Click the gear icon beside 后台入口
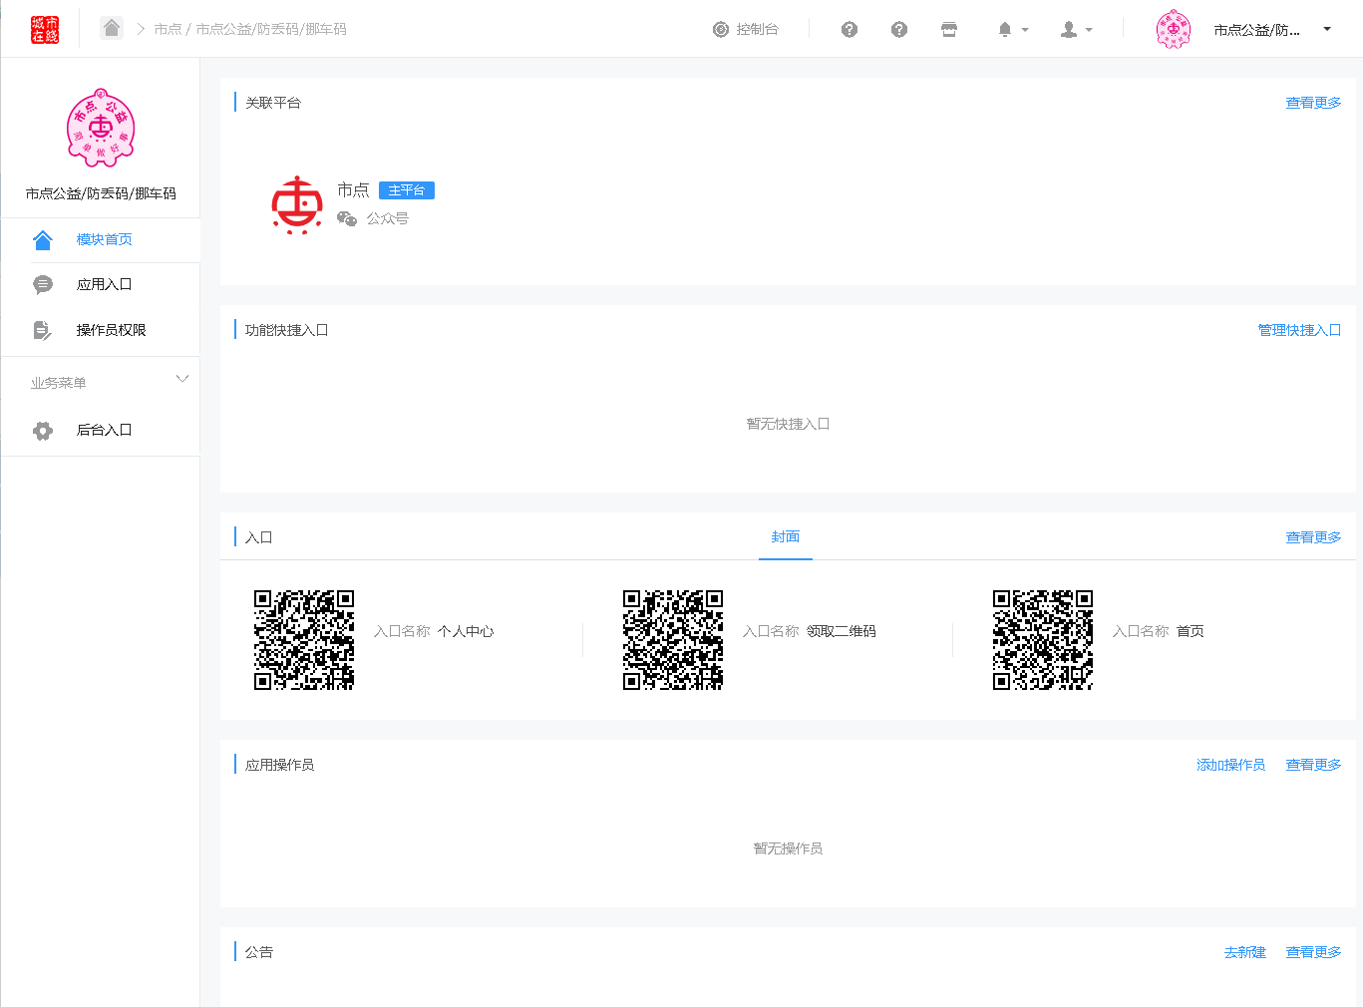This screenshot has height=1007, width=1363. [43, 431]
